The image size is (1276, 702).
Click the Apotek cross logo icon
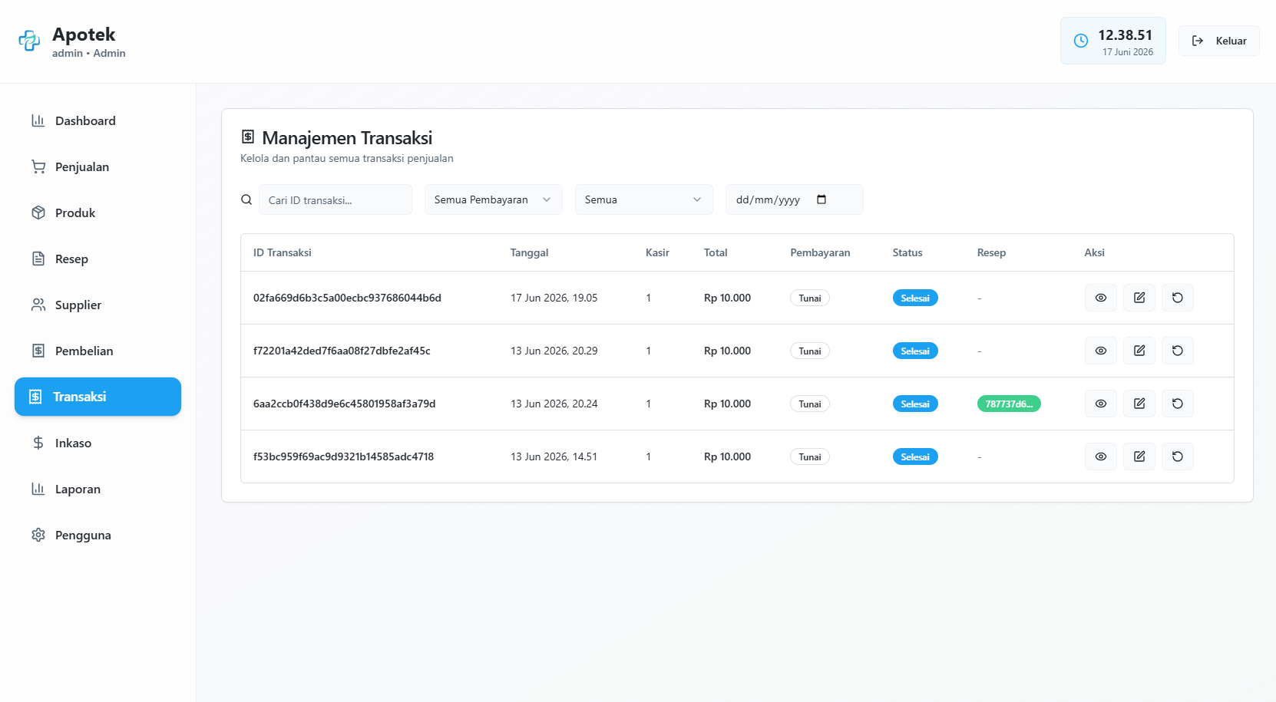[29, 41]
